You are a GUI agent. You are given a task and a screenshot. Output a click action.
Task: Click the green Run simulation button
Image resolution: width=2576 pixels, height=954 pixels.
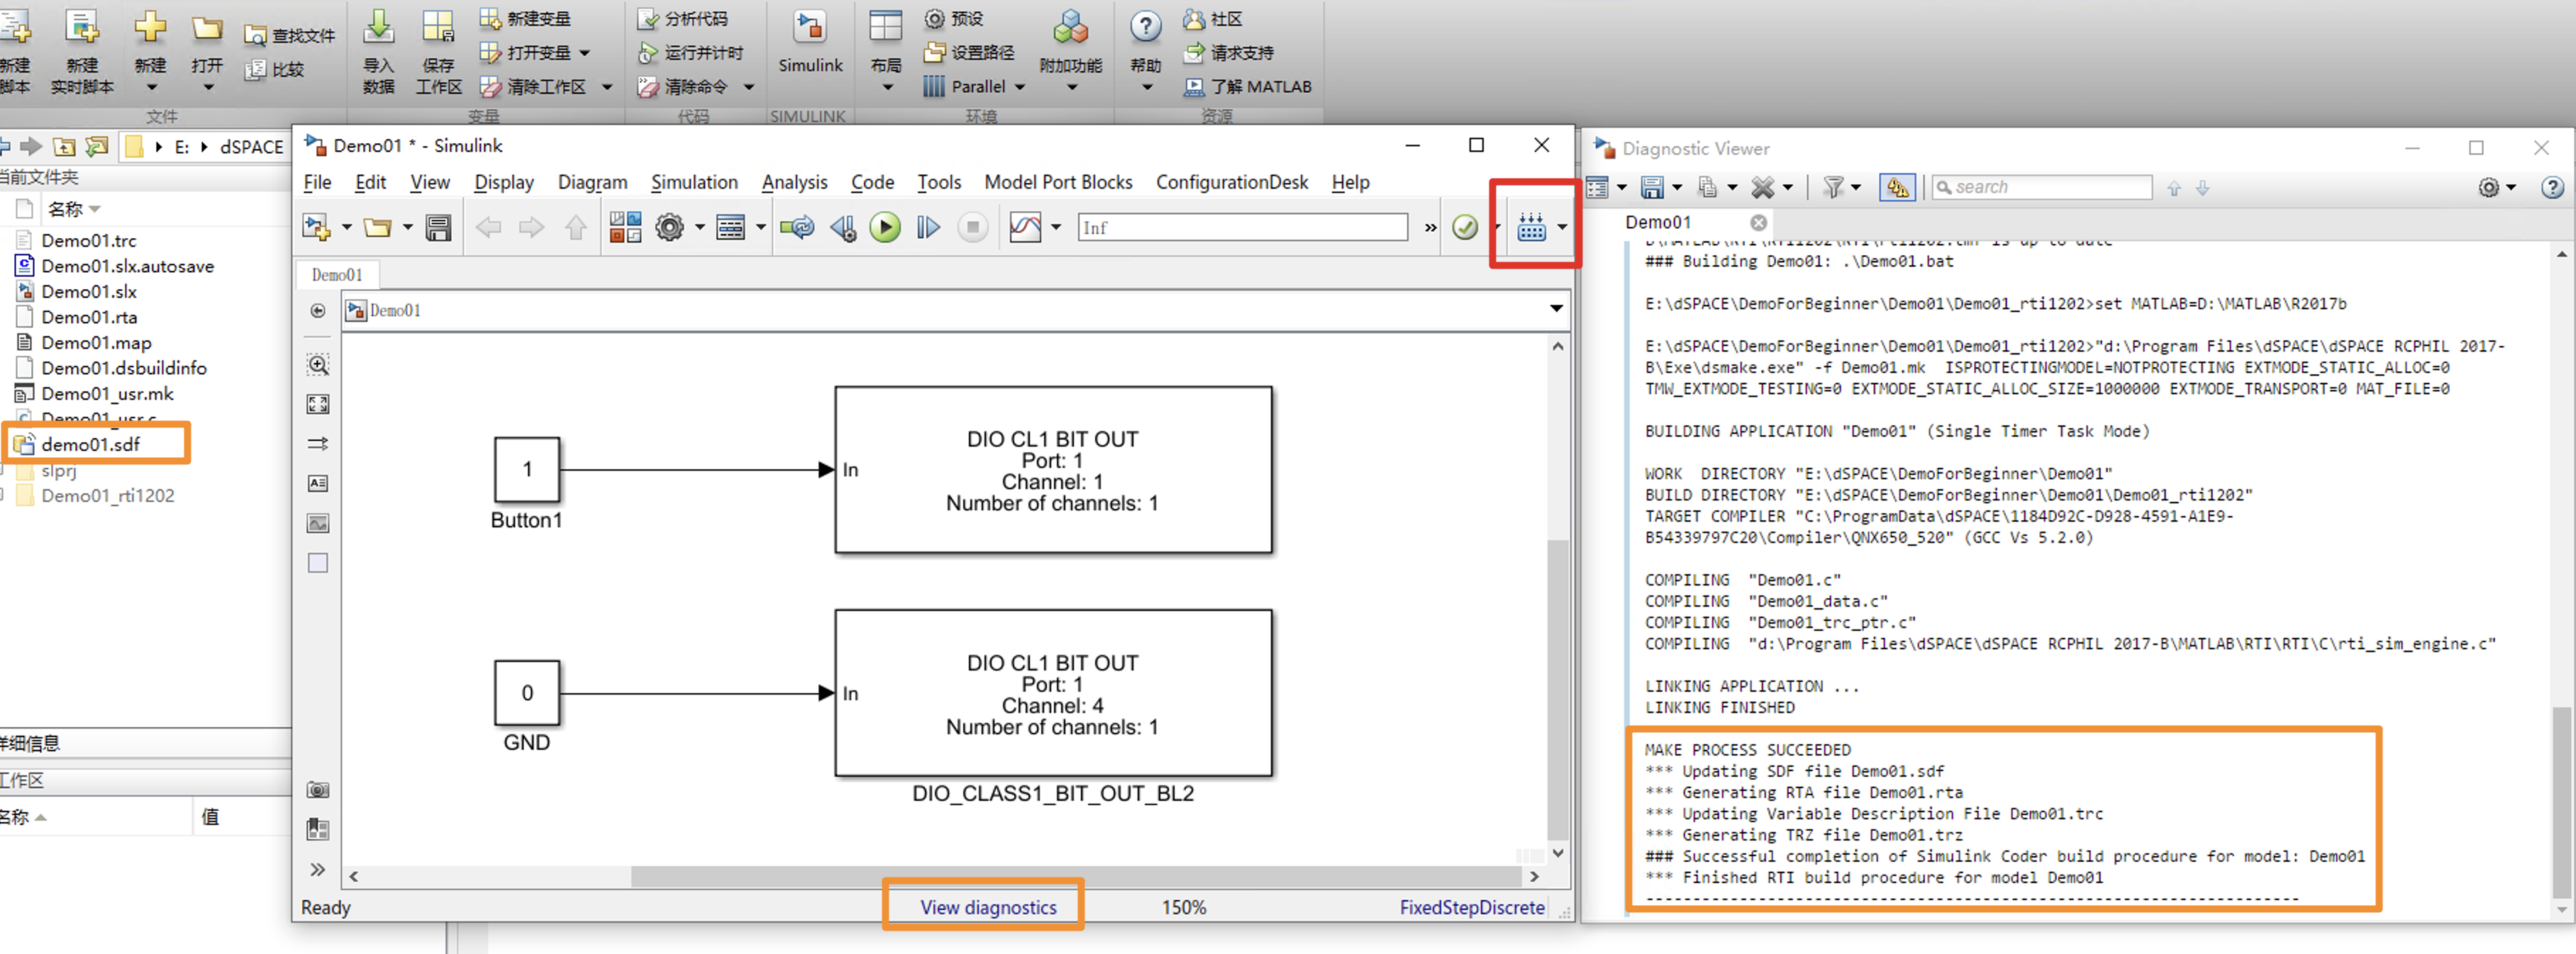pyautogui.click(x=884, y=228)
